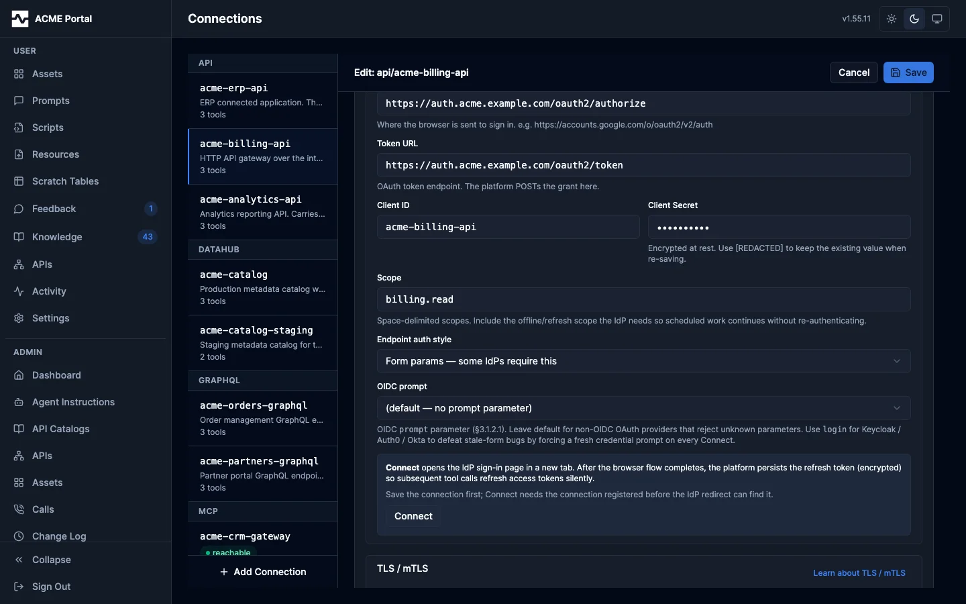The image size is (966, 604).
Task: Open Resources in the sidebar
Action: point(85,154)
